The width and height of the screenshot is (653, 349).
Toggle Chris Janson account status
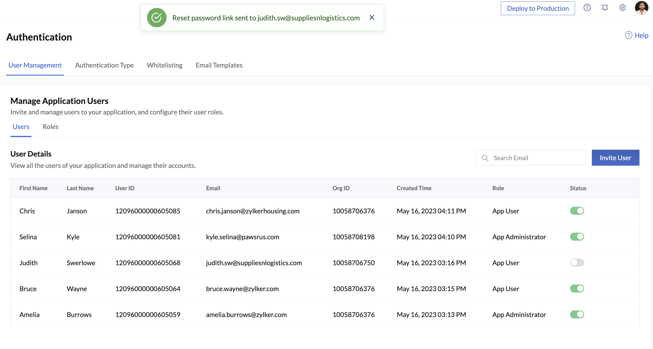point(577,210)
